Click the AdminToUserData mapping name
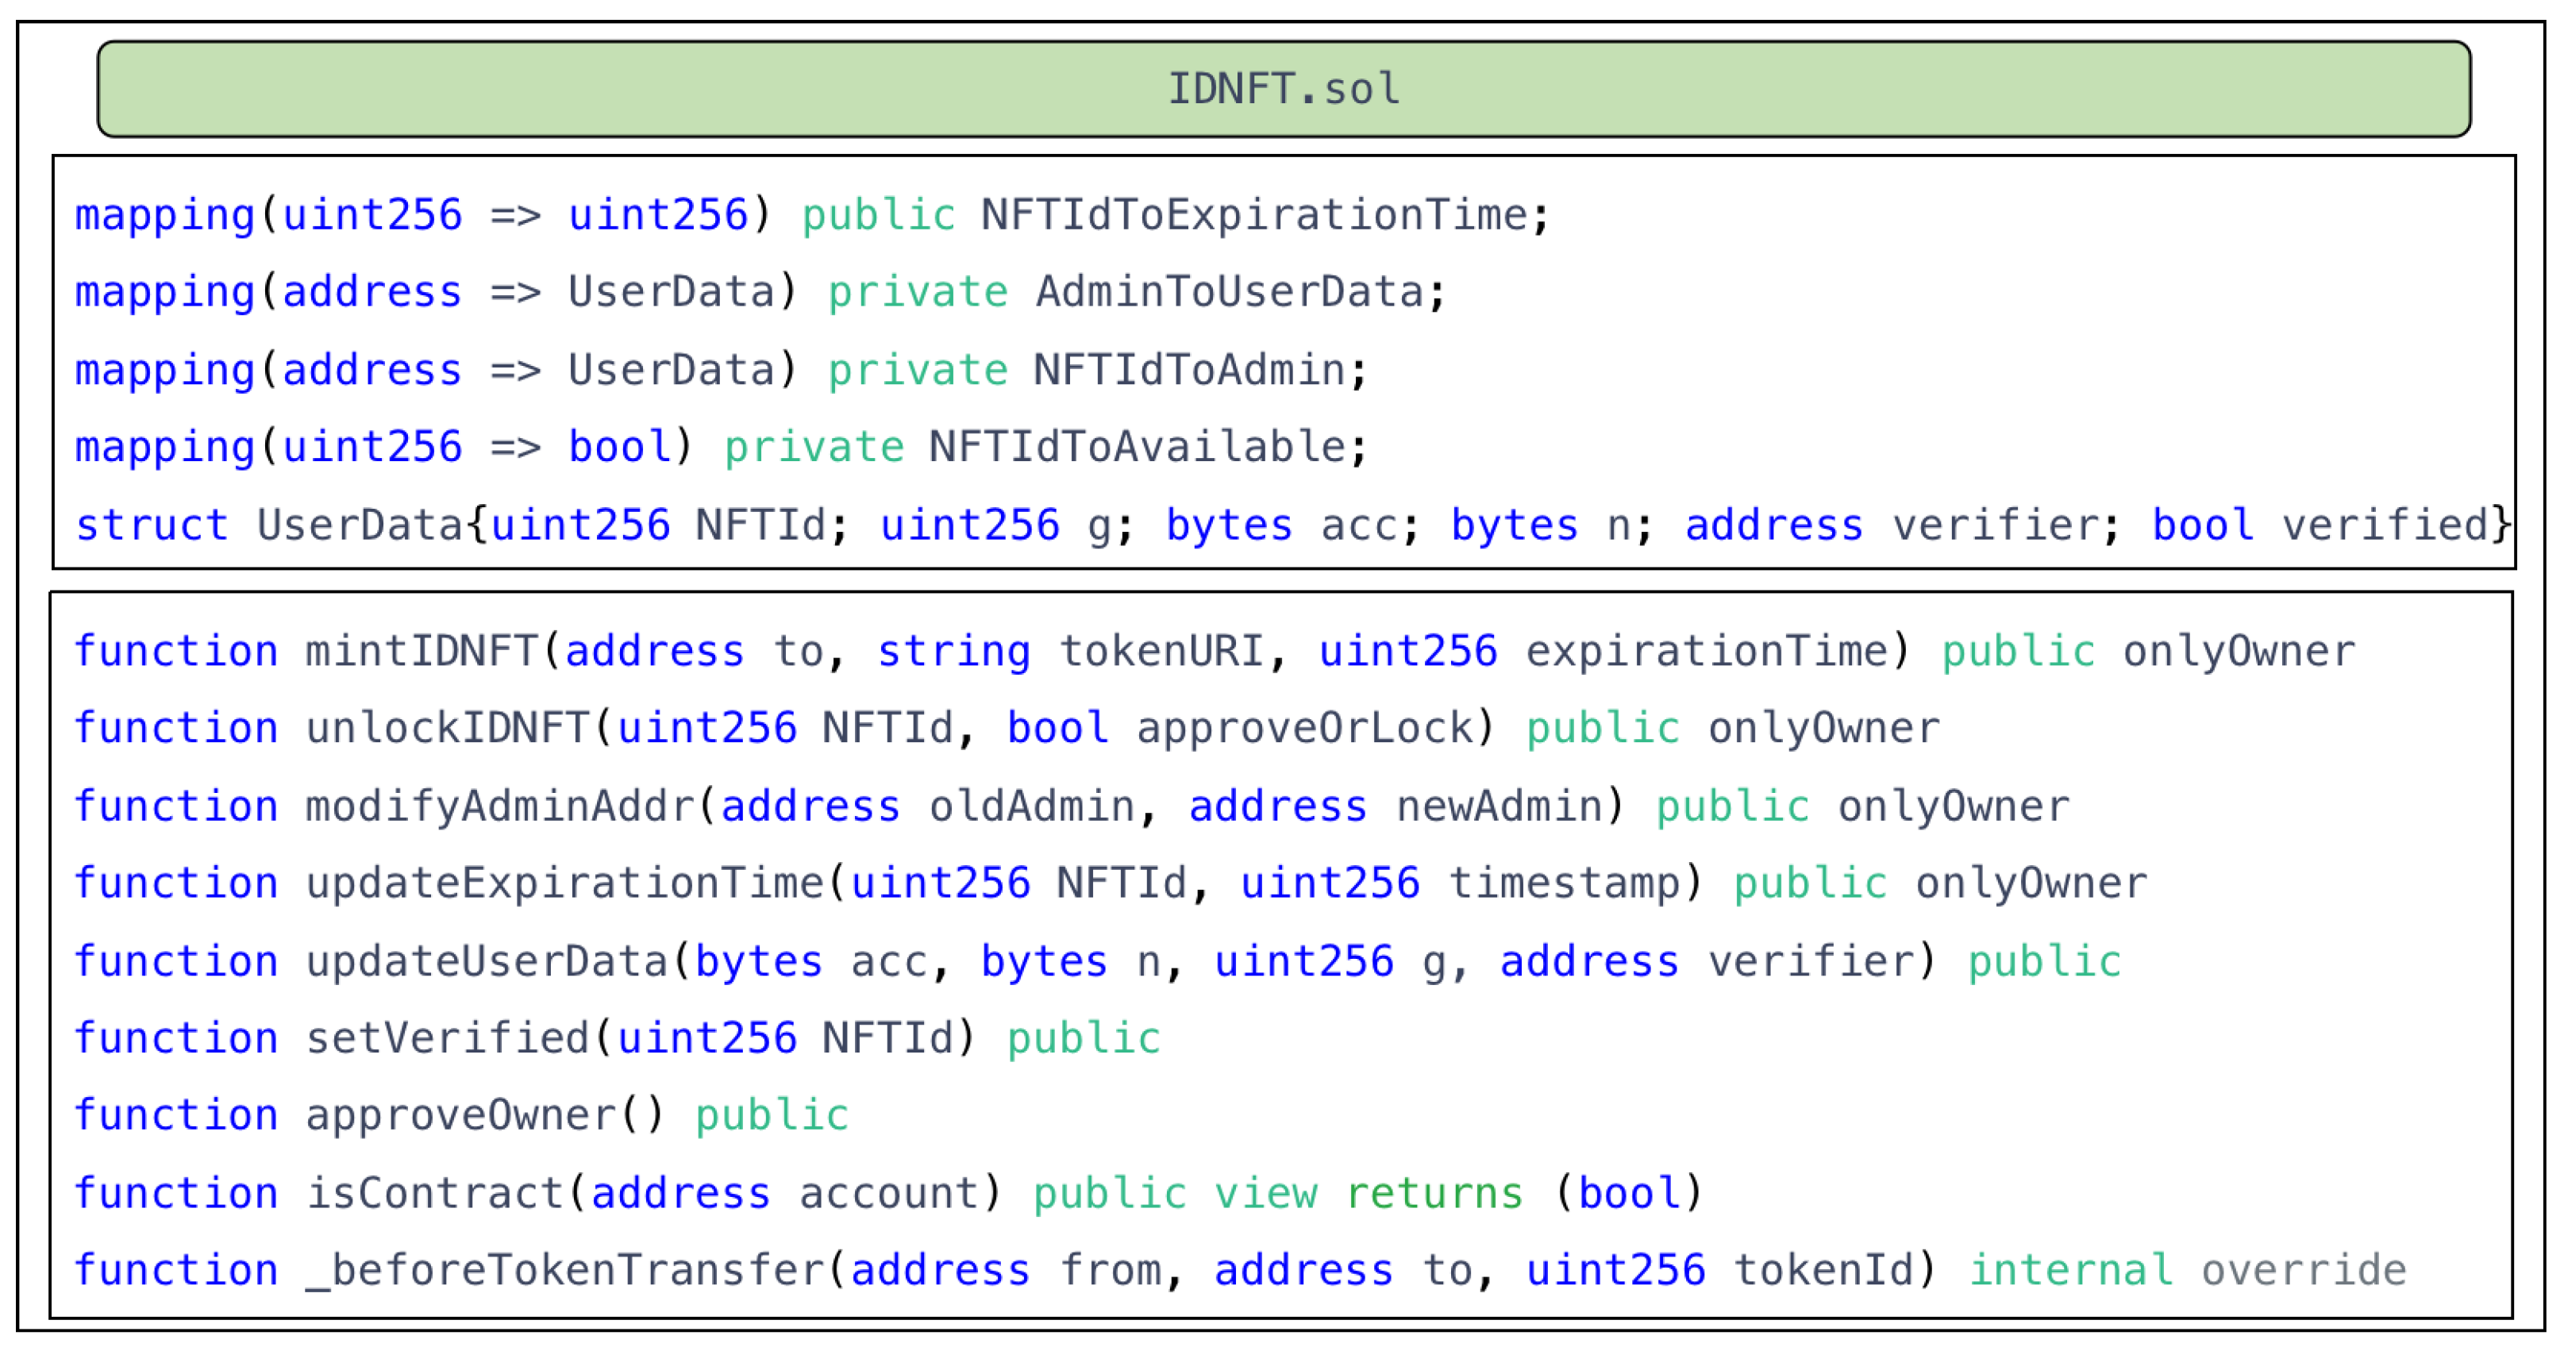Viewport: 2564px width, 1347px height. (1230, 293)
